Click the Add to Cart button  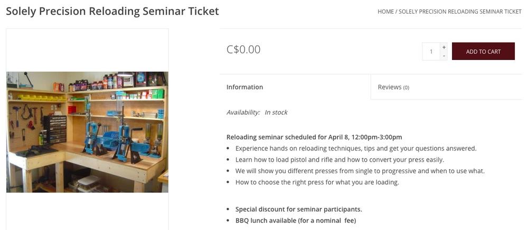(x=483, y=52)
